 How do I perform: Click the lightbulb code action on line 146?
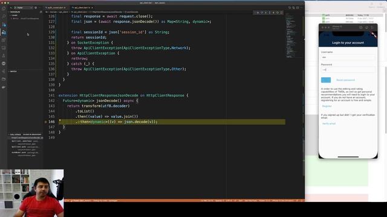(60, 121)
